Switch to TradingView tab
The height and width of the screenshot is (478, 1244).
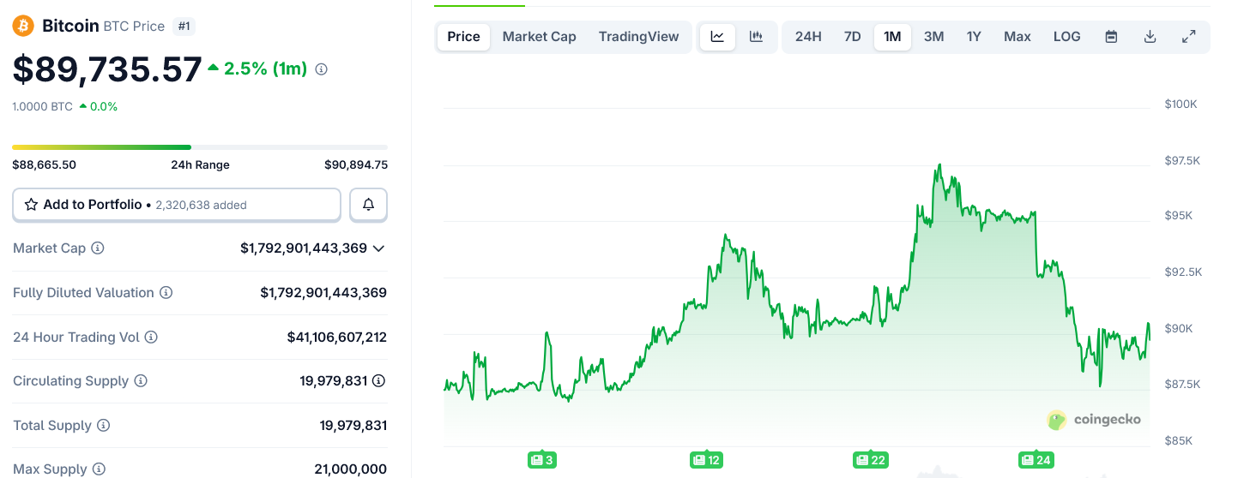[639, 37]
